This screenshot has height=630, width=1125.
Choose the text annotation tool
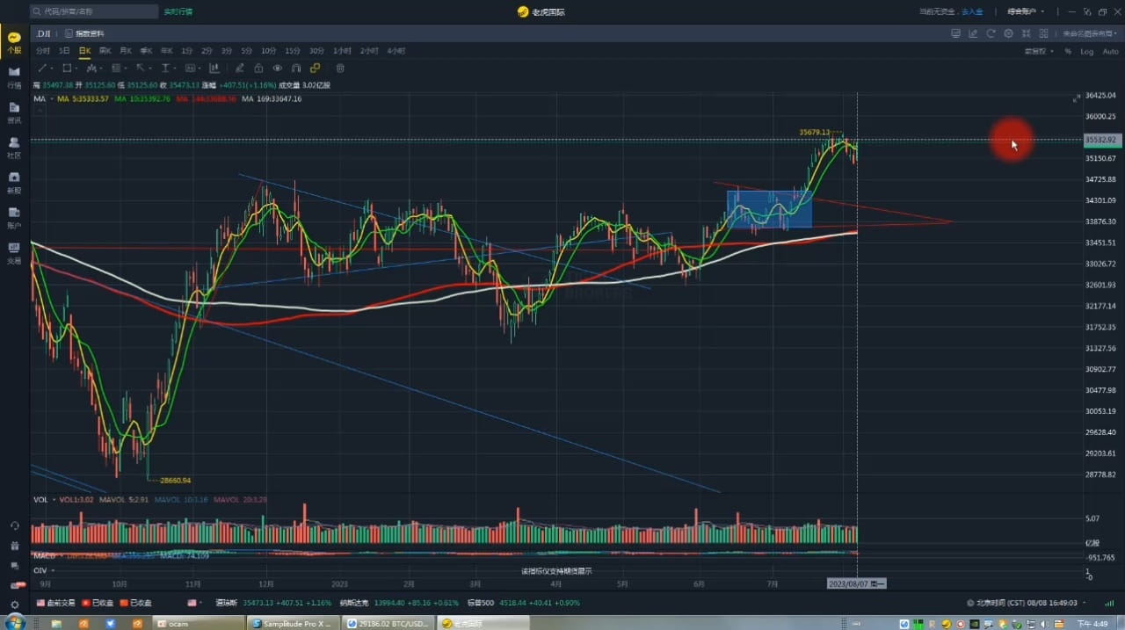[x=165, y=68]
